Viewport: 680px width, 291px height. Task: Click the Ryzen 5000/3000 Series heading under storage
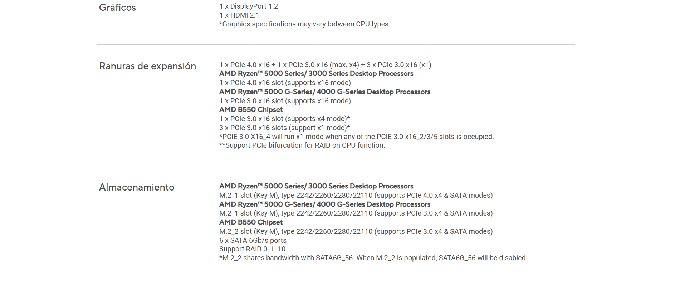(316, 186)
